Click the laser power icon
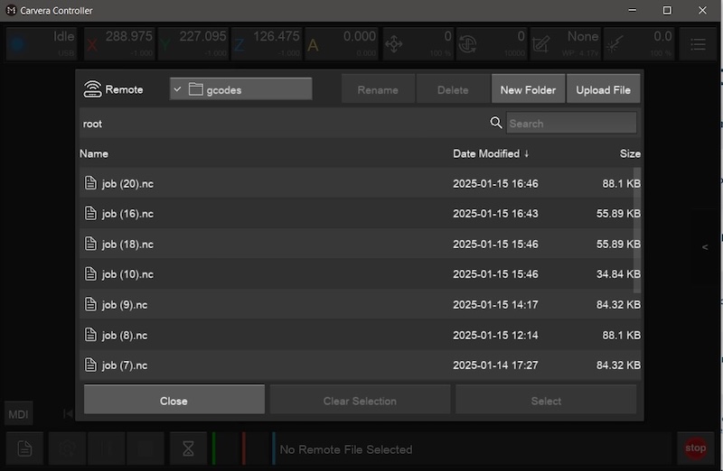The height and width of the screenshot is (471, 723). click(615, 44)
